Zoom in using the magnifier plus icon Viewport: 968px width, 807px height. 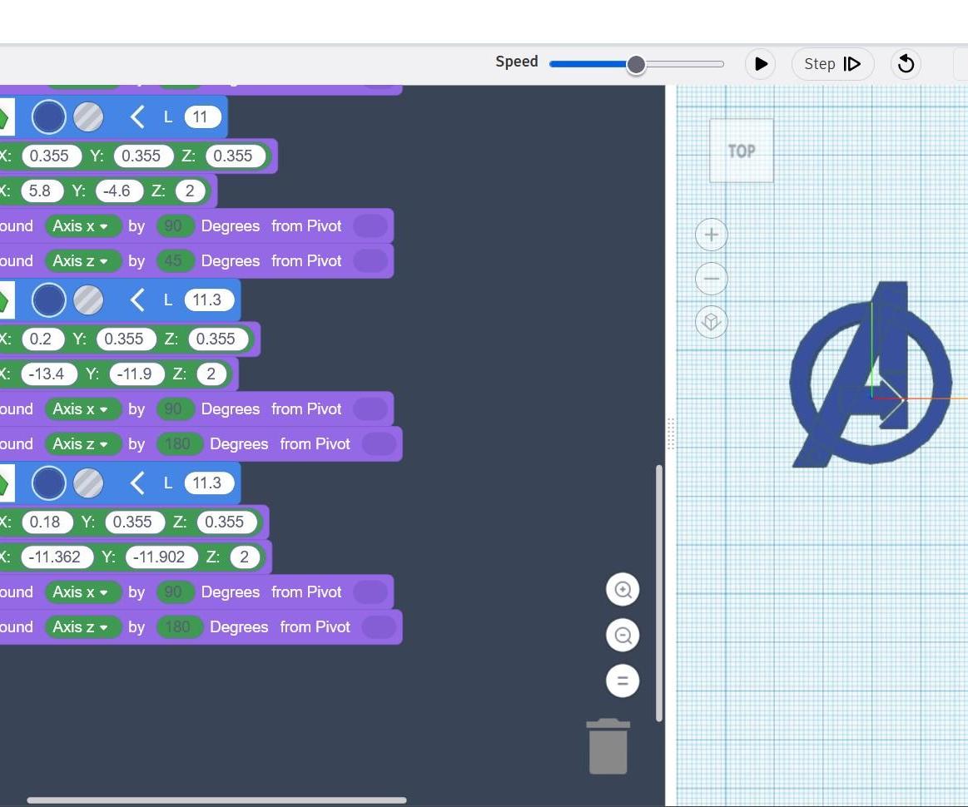coord(623,589)
